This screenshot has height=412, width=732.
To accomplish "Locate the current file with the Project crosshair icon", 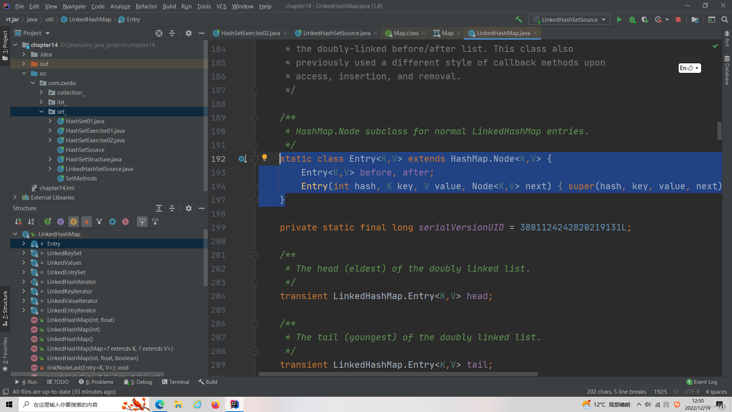I will pos(159,33).
